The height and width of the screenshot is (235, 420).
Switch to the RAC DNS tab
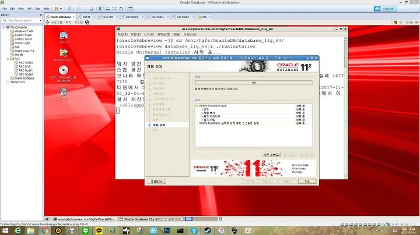(x=108, y=17)
